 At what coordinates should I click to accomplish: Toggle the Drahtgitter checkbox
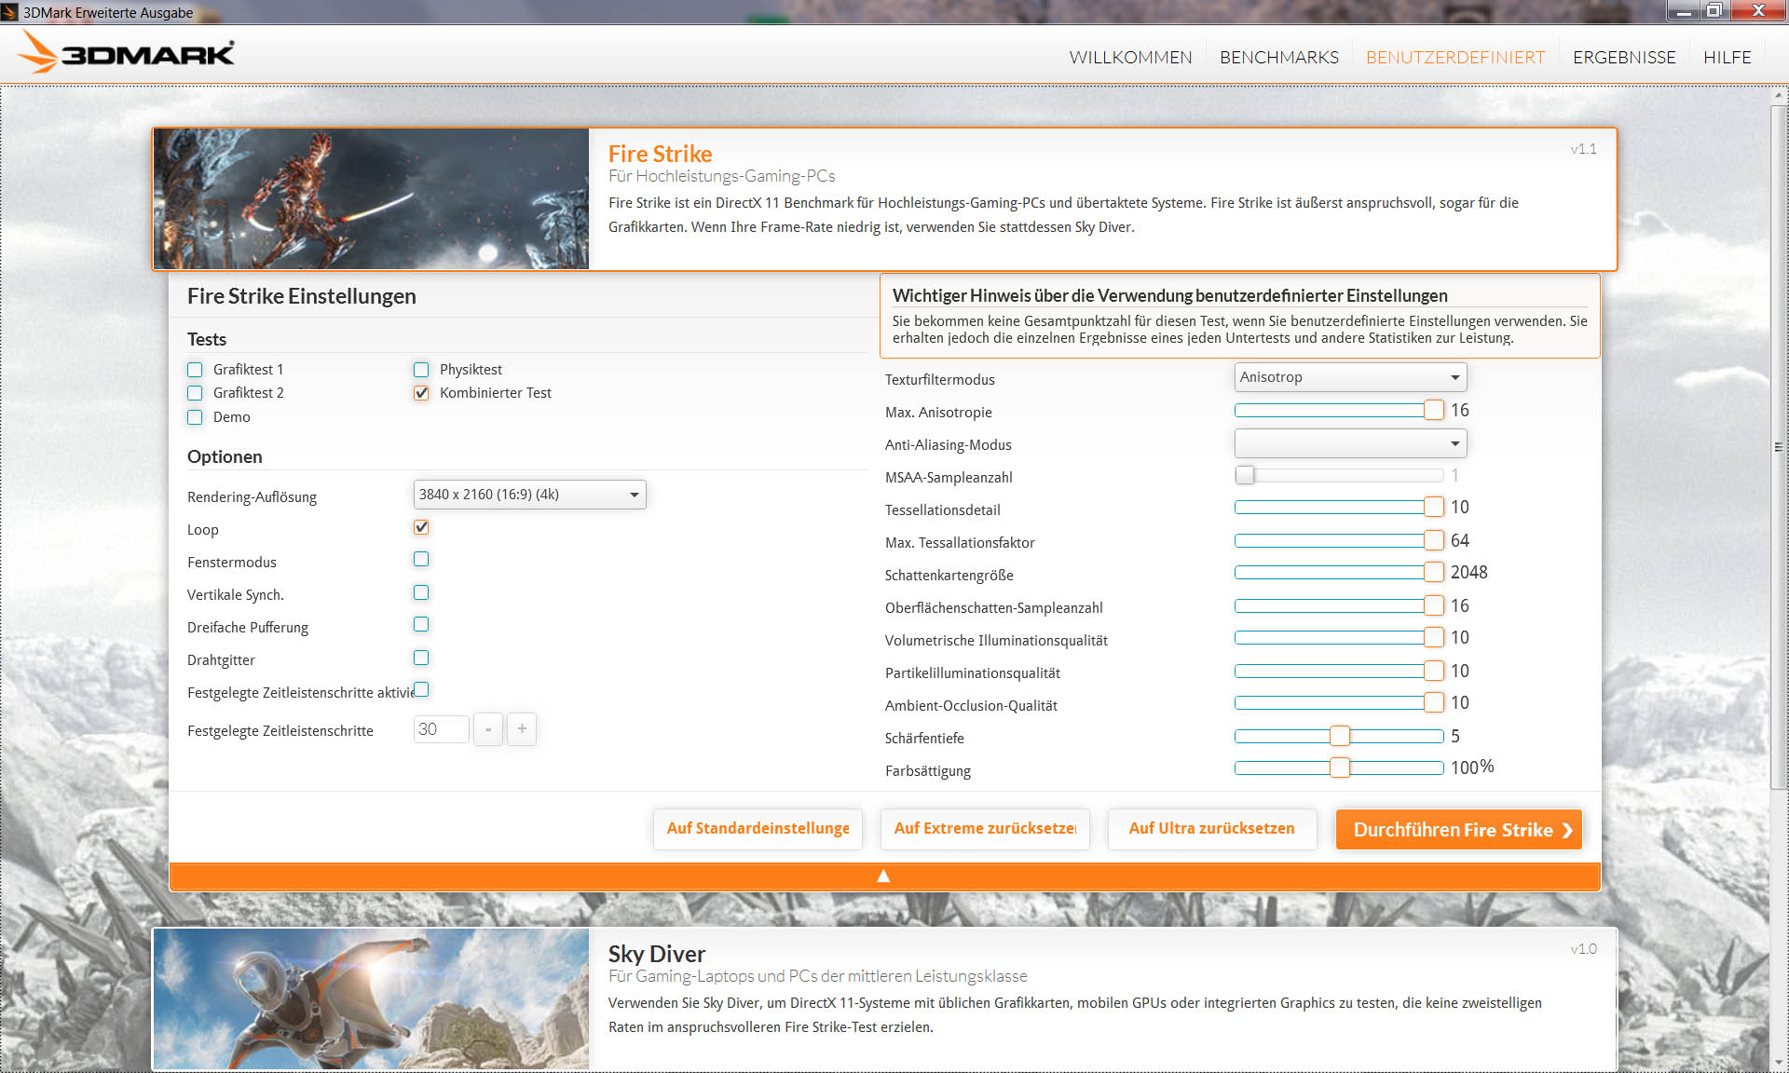[x=421, y=658]
